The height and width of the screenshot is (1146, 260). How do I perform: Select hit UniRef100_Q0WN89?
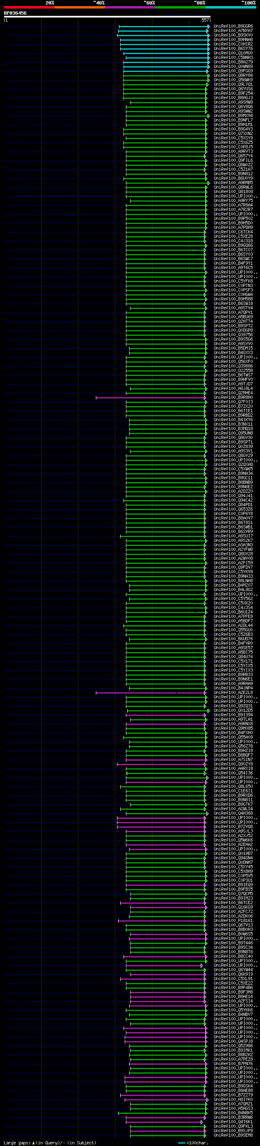pos(233,66)
